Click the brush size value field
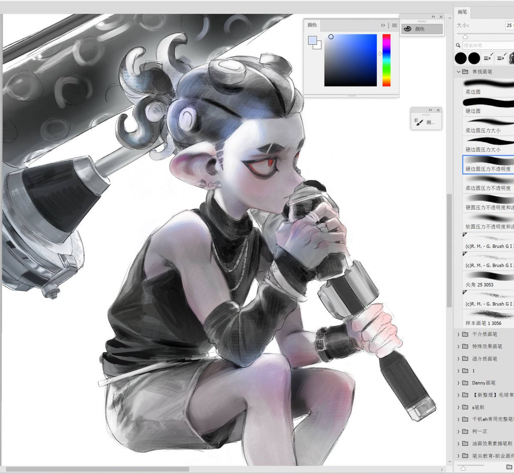Screen dimensions: 514x474 510,25
